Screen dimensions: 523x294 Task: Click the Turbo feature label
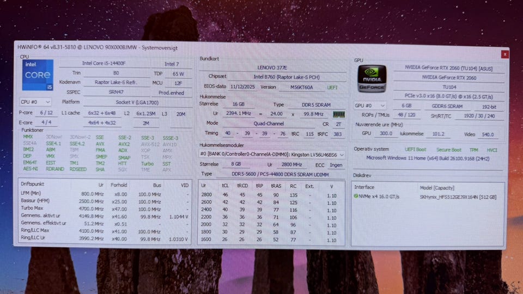[147, 164]
